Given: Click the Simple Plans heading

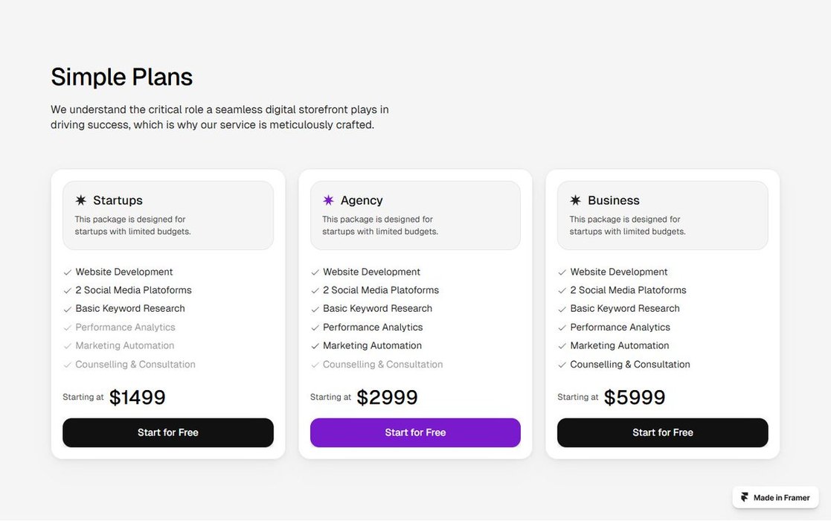Looking at the screenshot, I should pos(121,77).
